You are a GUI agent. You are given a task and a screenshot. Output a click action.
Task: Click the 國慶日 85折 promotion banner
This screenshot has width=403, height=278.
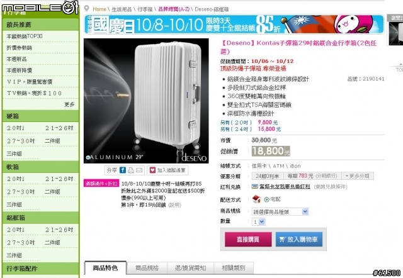234,25
